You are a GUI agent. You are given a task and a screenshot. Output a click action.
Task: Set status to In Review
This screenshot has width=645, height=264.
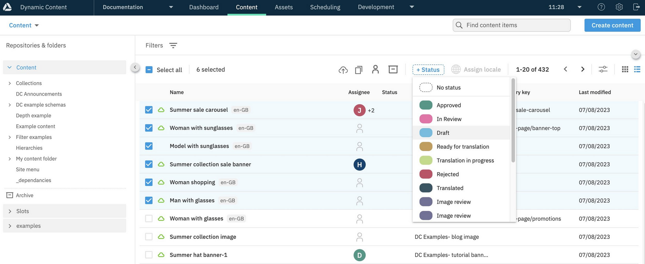click(461, 119)
